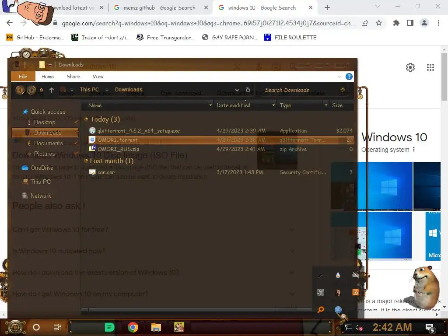
Task: Open the File tab in Explorer
Action: 23,77
